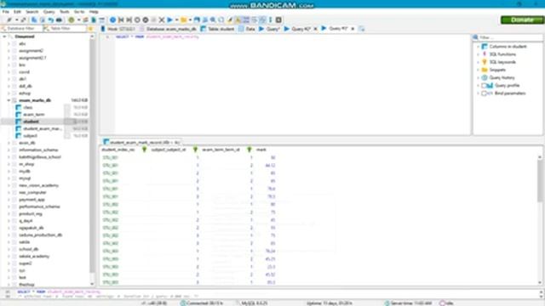Screen dimensions: 545x306
Task: Open SQL file with the folder toolbar icon
Action: (x=184, y=20)
